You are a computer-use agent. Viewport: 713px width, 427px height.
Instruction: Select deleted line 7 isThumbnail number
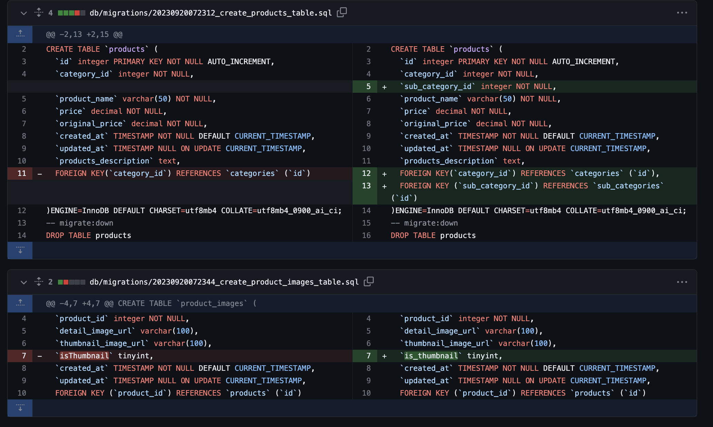tap(23, 356)
